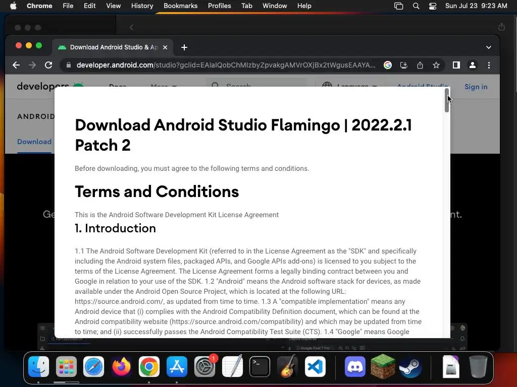Open Launchpad from the Dock
Screen dimensions: 517x387
coord(66,367)
